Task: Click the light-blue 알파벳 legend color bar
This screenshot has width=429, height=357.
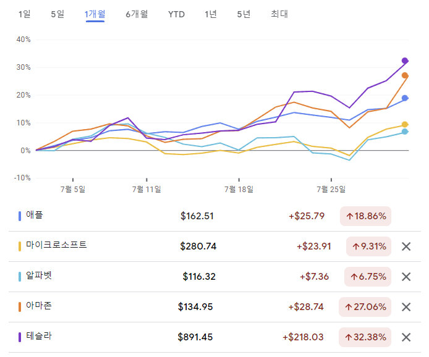Action: point(20,277)
